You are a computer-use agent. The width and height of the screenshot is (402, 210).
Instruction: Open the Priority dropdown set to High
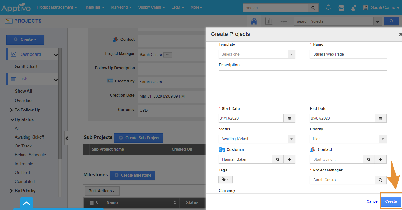(383, 139)
